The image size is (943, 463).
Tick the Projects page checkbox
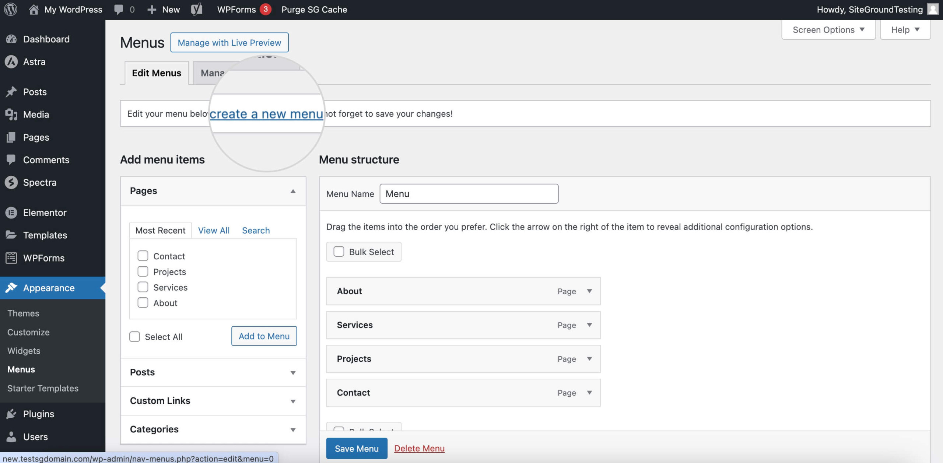point(143,271)
